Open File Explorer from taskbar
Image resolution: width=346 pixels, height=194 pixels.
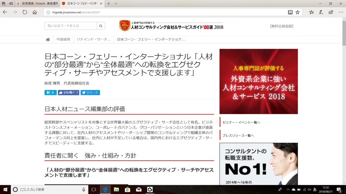116,189
